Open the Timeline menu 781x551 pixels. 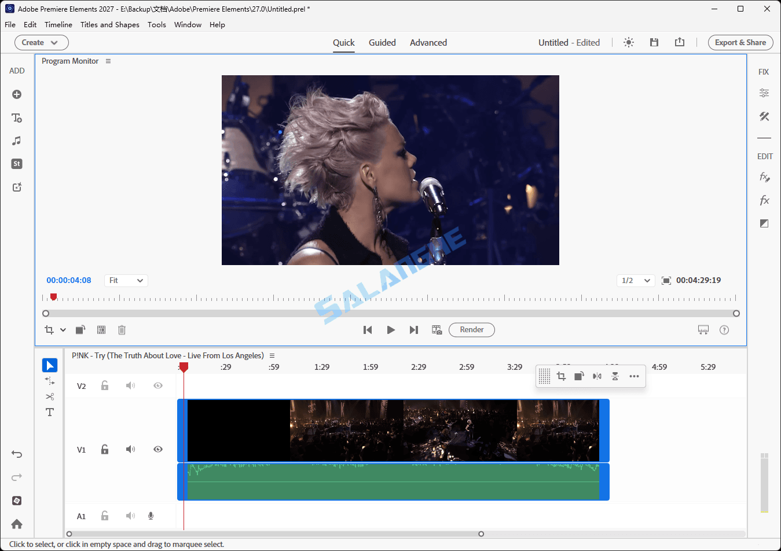pos(58,24)
